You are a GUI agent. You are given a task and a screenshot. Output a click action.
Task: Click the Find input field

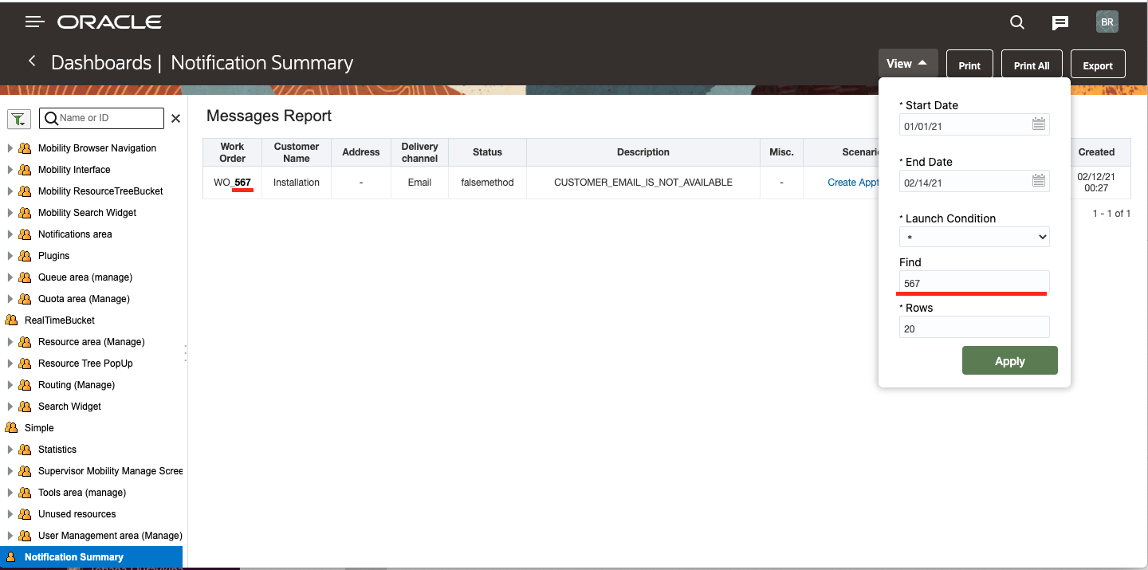click(974, 283)
